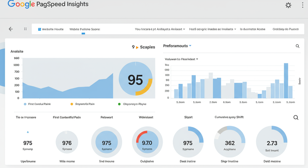Viewport: 308px width, 168px height.
Task: Click the orange play arrow beside Scaples
Action: pos(137,47)
